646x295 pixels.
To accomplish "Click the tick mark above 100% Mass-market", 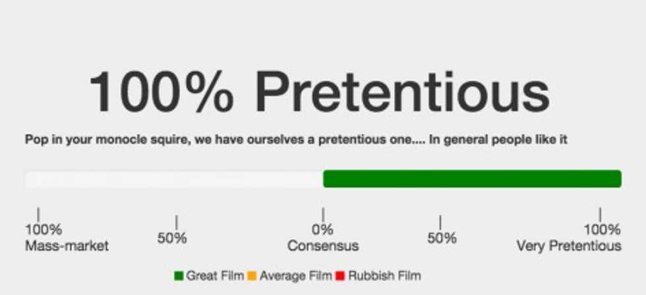I will [38, 215].
